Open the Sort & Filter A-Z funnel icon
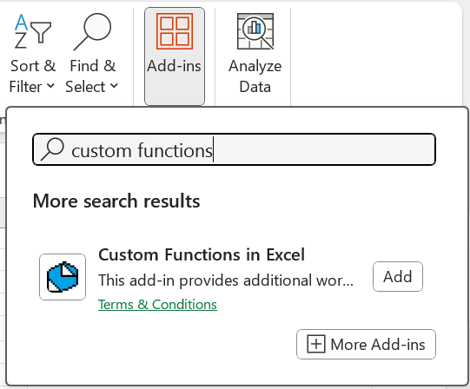The image size is (470, 389). coord(33,31)
